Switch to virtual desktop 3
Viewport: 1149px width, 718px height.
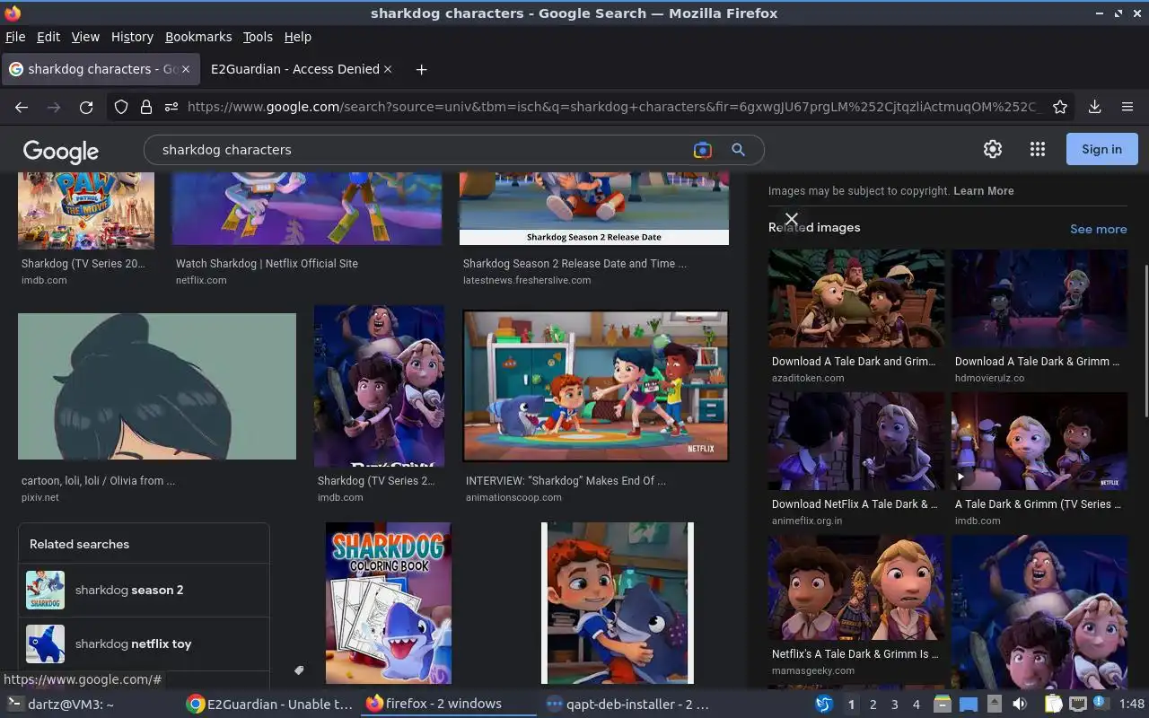pyautogui.click(x=894, y=705)
